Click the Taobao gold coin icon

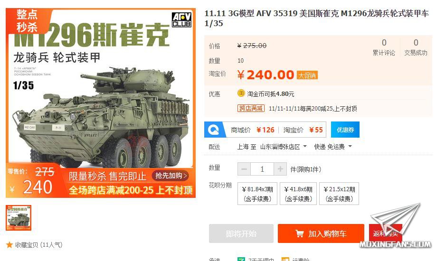(x=241, y=93)
